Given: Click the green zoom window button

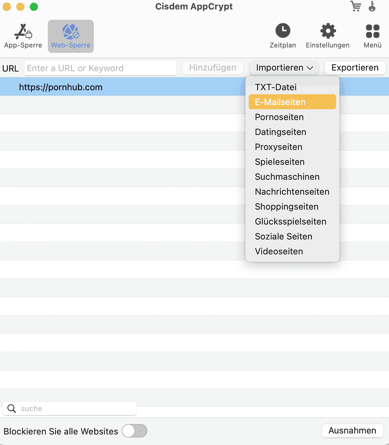Looking at the screenshot, I should (x=34, y=6).
